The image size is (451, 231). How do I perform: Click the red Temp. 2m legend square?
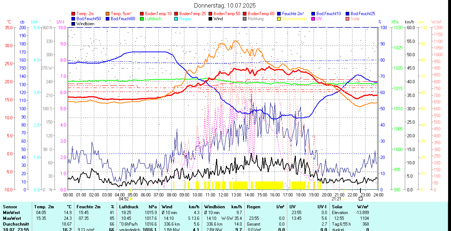(74, 14)
